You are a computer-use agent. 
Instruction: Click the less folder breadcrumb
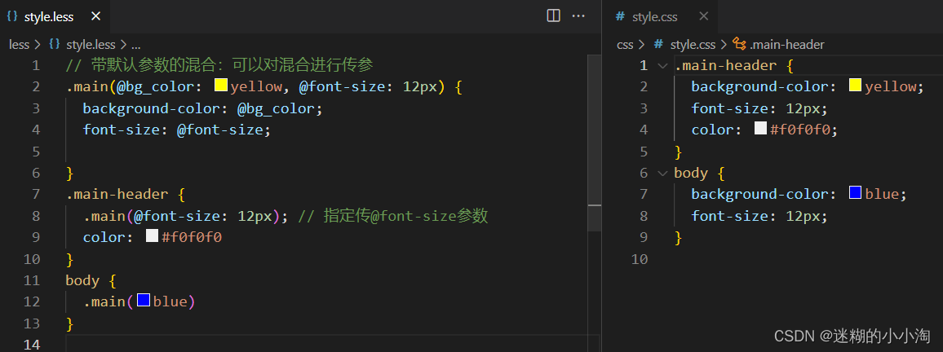(x=19, y=45)
